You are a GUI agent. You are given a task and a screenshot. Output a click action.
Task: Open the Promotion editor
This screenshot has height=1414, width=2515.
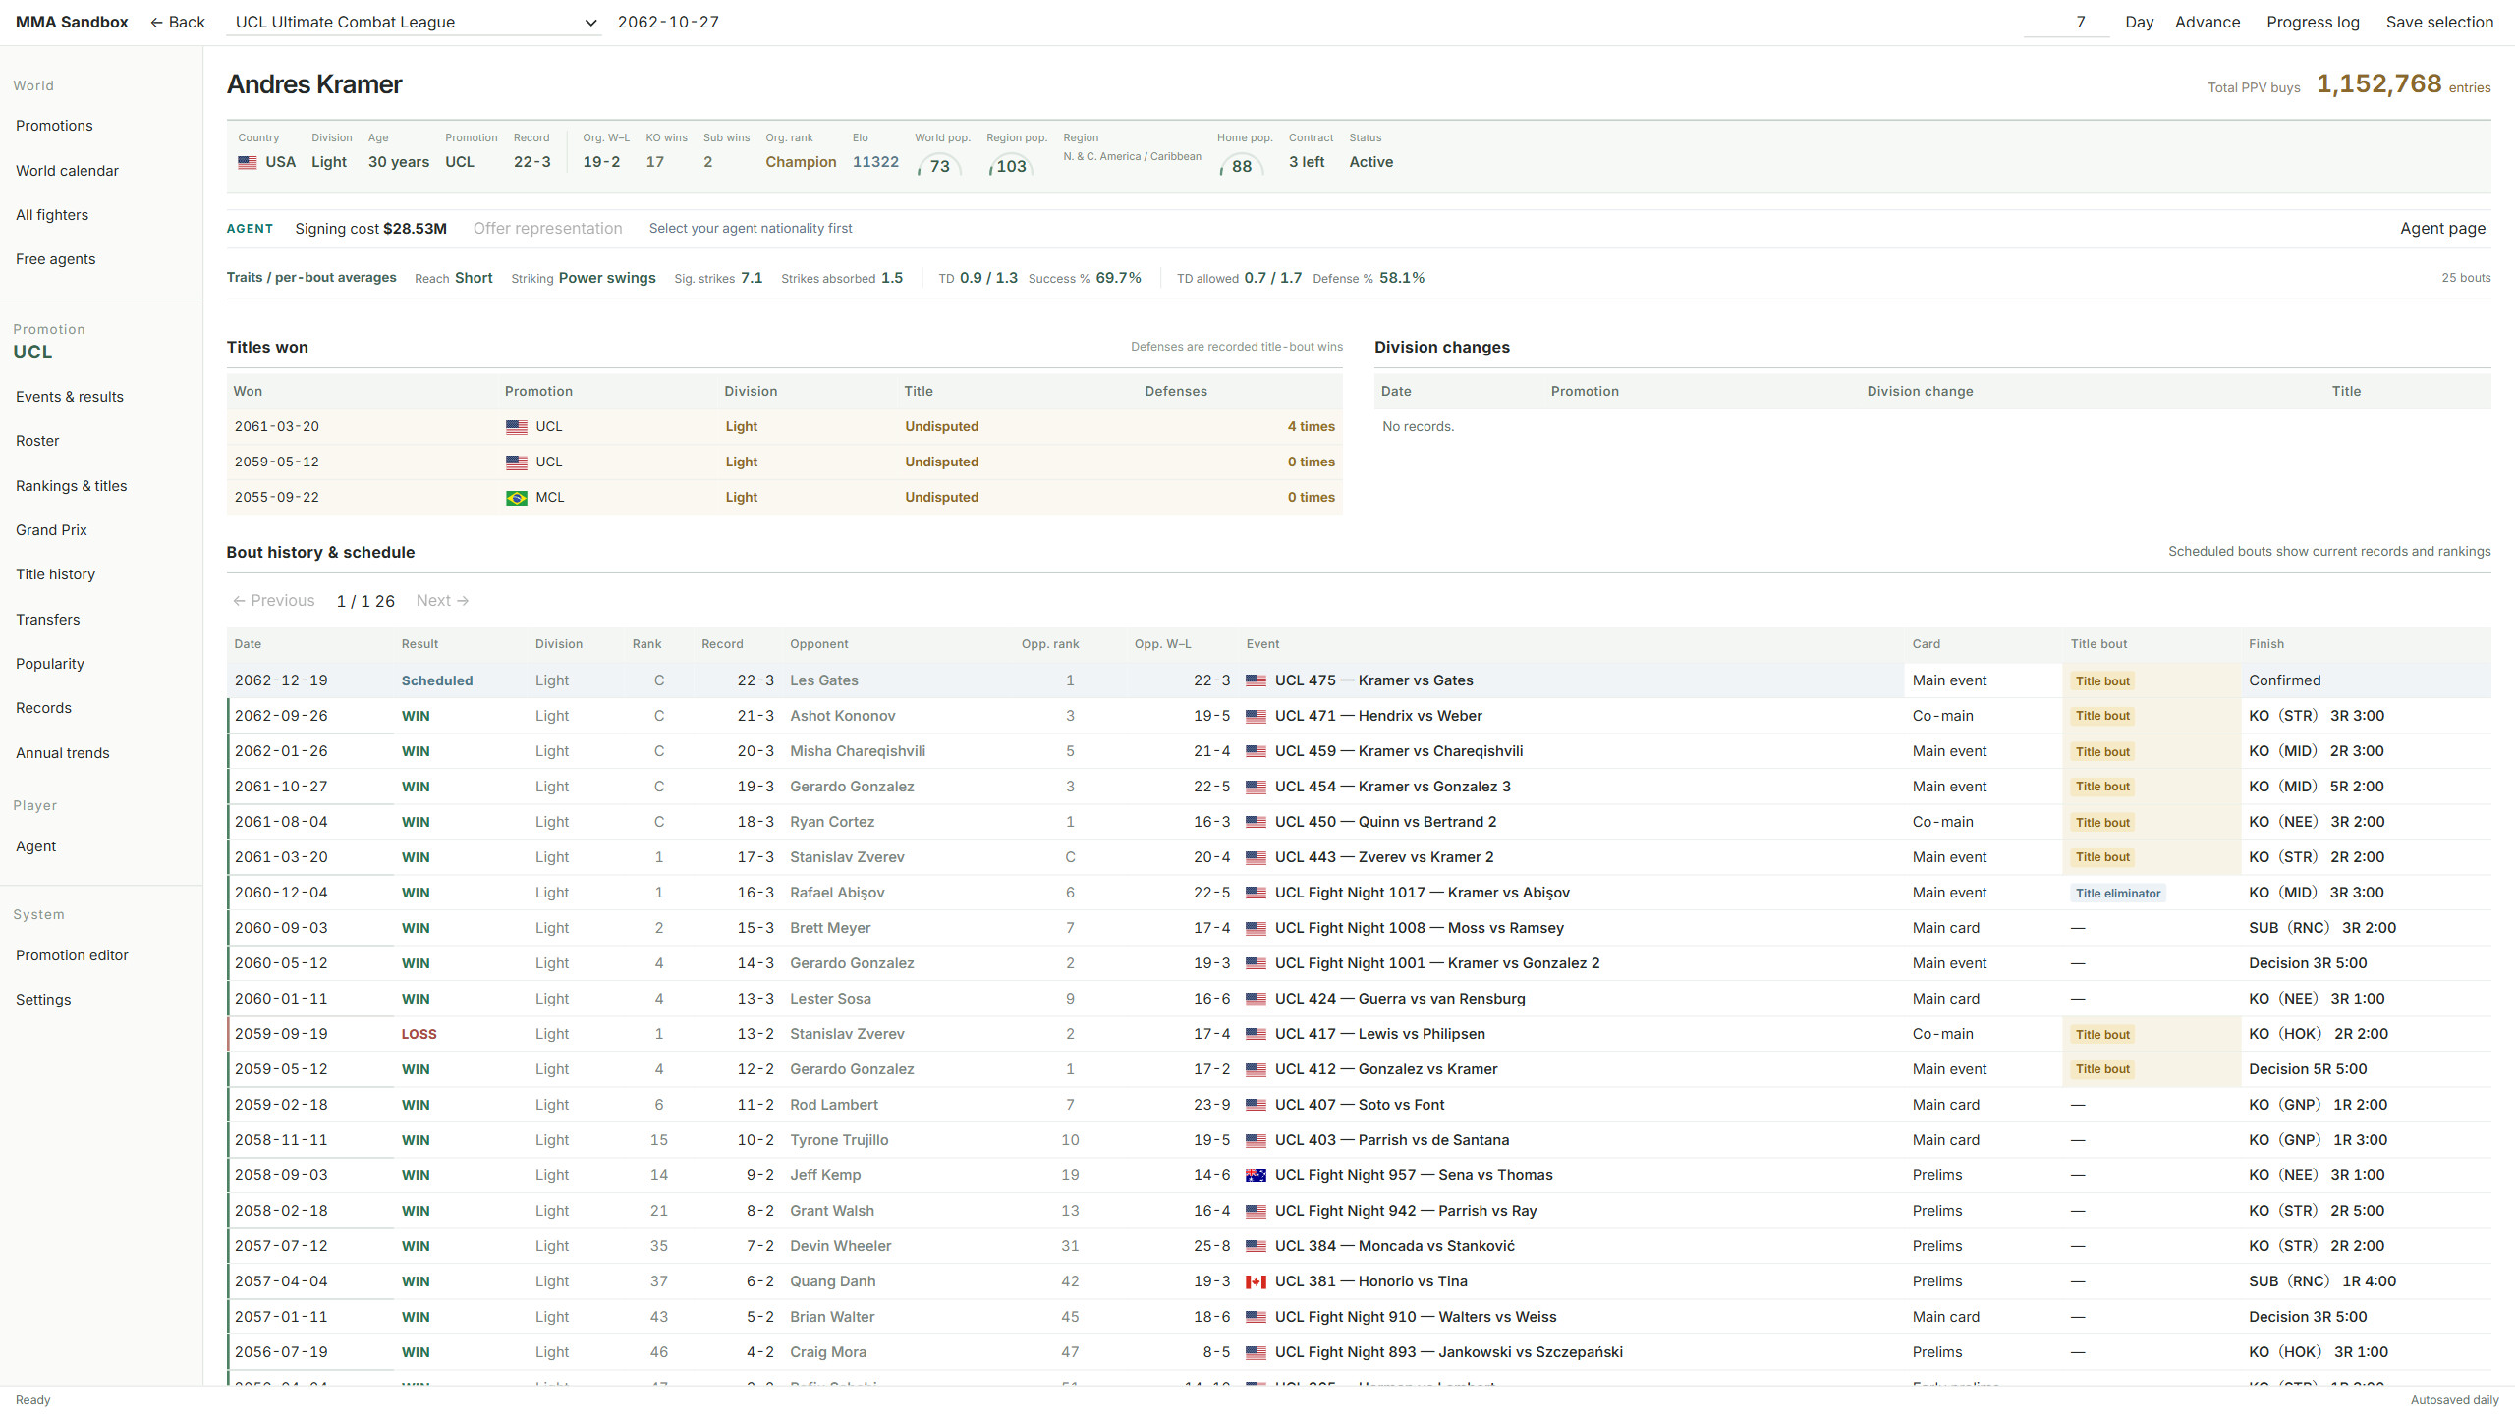72,955
